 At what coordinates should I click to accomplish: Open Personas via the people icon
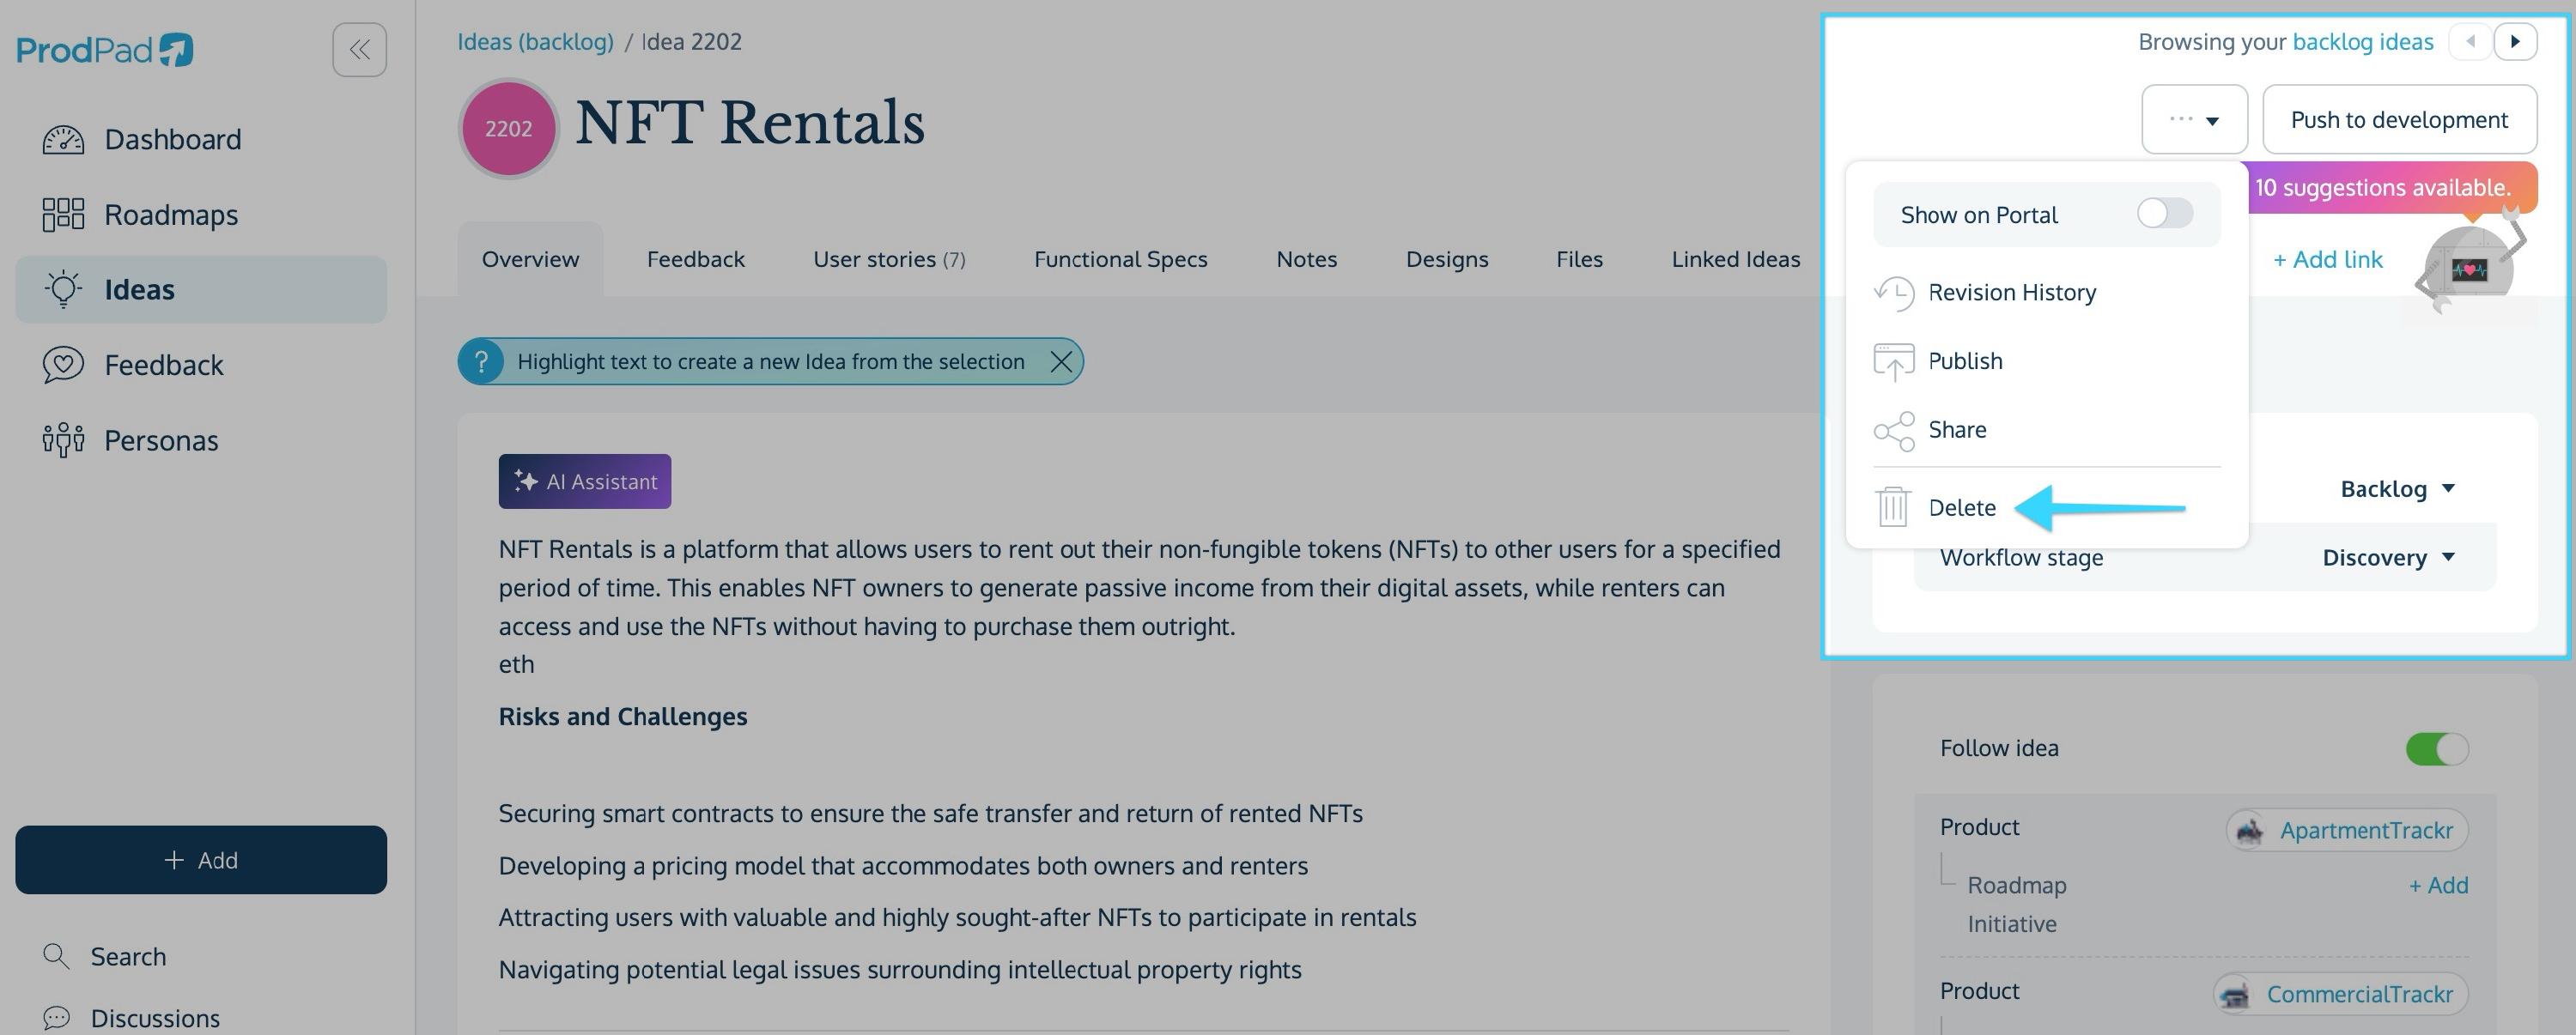pos(63,439)
